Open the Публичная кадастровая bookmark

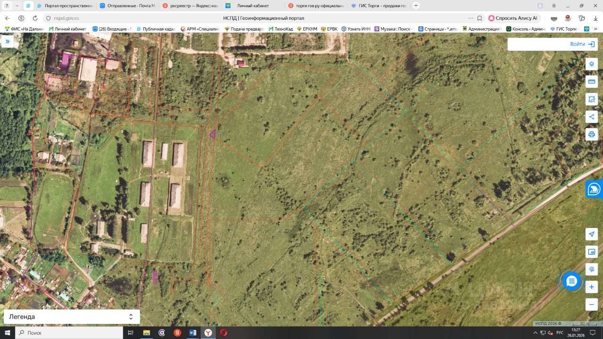pos(157,29)
